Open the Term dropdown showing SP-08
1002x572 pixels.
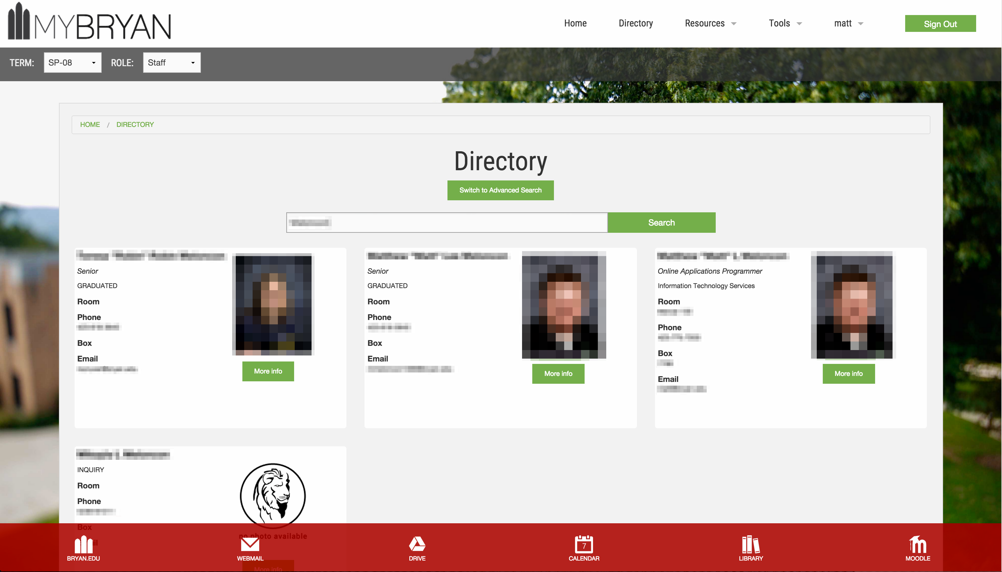click(72, 63)
